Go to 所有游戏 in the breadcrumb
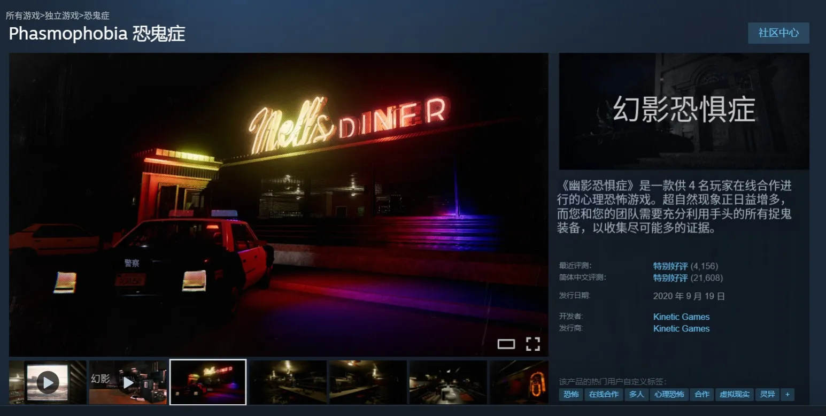 pos(22,16)
